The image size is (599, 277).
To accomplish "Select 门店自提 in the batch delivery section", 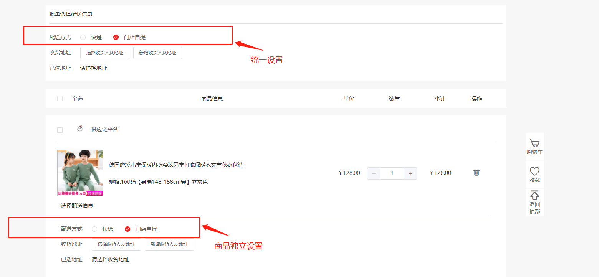I will click(116, 37).
